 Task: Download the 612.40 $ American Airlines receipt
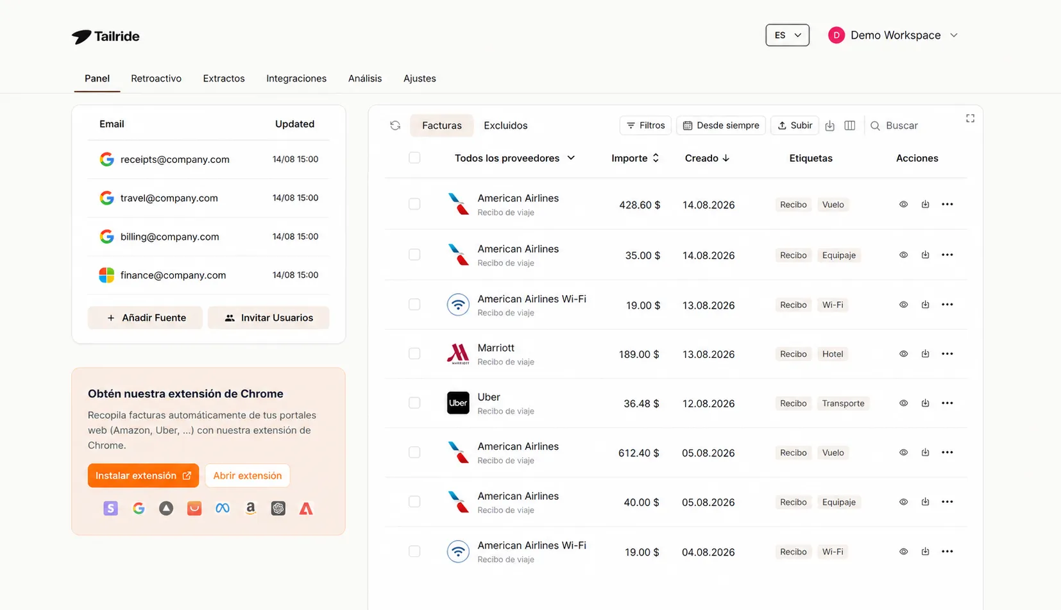click(x=925, y=452)
